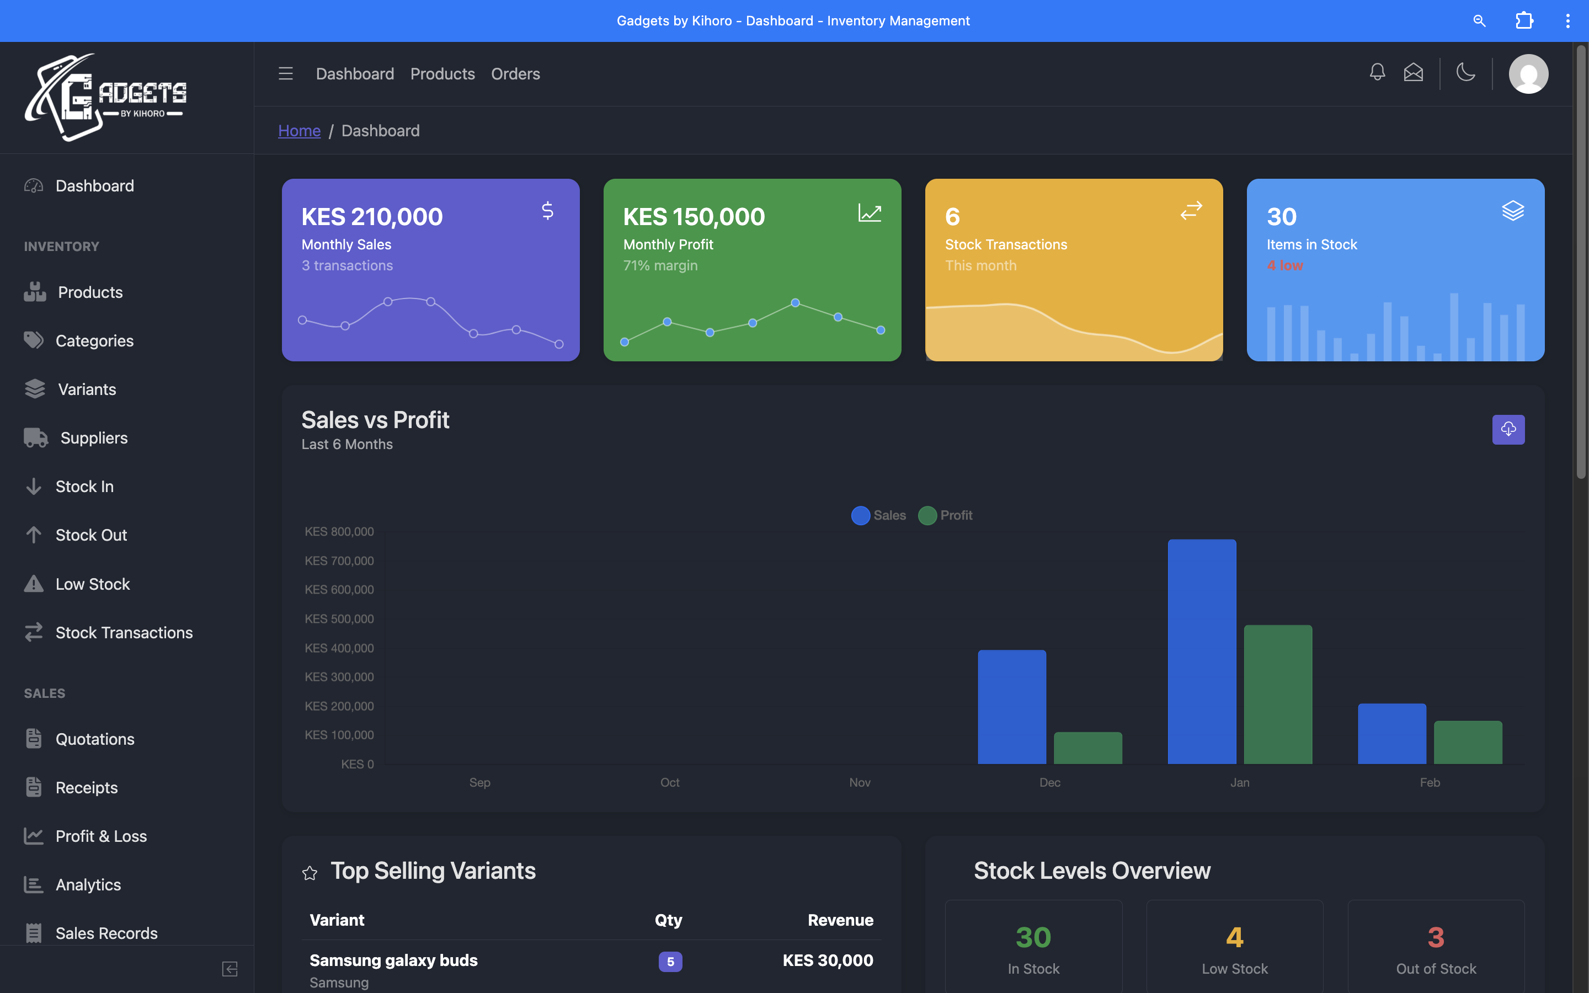Click the Low Stock warning icon
Viewport: 1589px width, 993px height.
point(34,583)
